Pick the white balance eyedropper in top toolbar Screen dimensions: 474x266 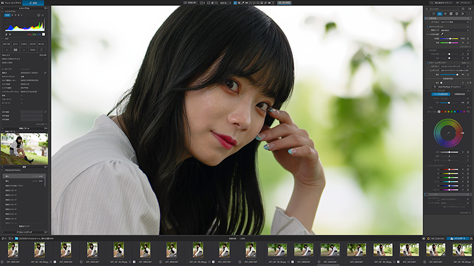[x=243, y=3]
